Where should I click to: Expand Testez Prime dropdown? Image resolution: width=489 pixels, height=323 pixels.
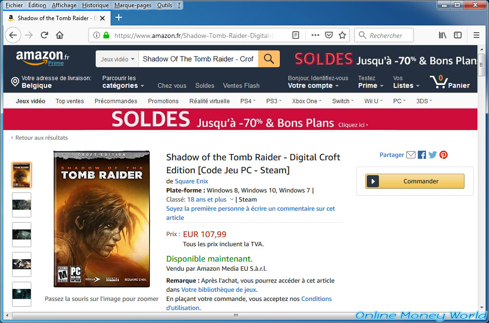371,82
